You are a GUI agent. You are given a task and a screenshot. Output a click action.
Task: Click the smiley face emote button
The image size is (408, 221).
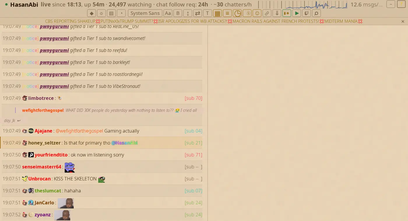[x=257, y=13]
